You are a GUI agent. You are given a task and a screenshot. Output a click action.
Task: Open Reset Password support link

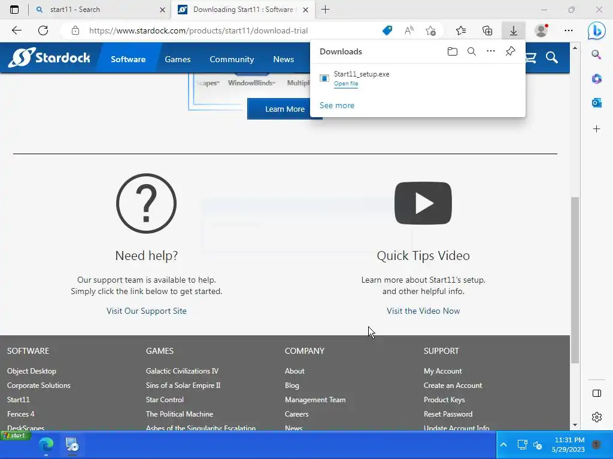[x=448, y=414]
